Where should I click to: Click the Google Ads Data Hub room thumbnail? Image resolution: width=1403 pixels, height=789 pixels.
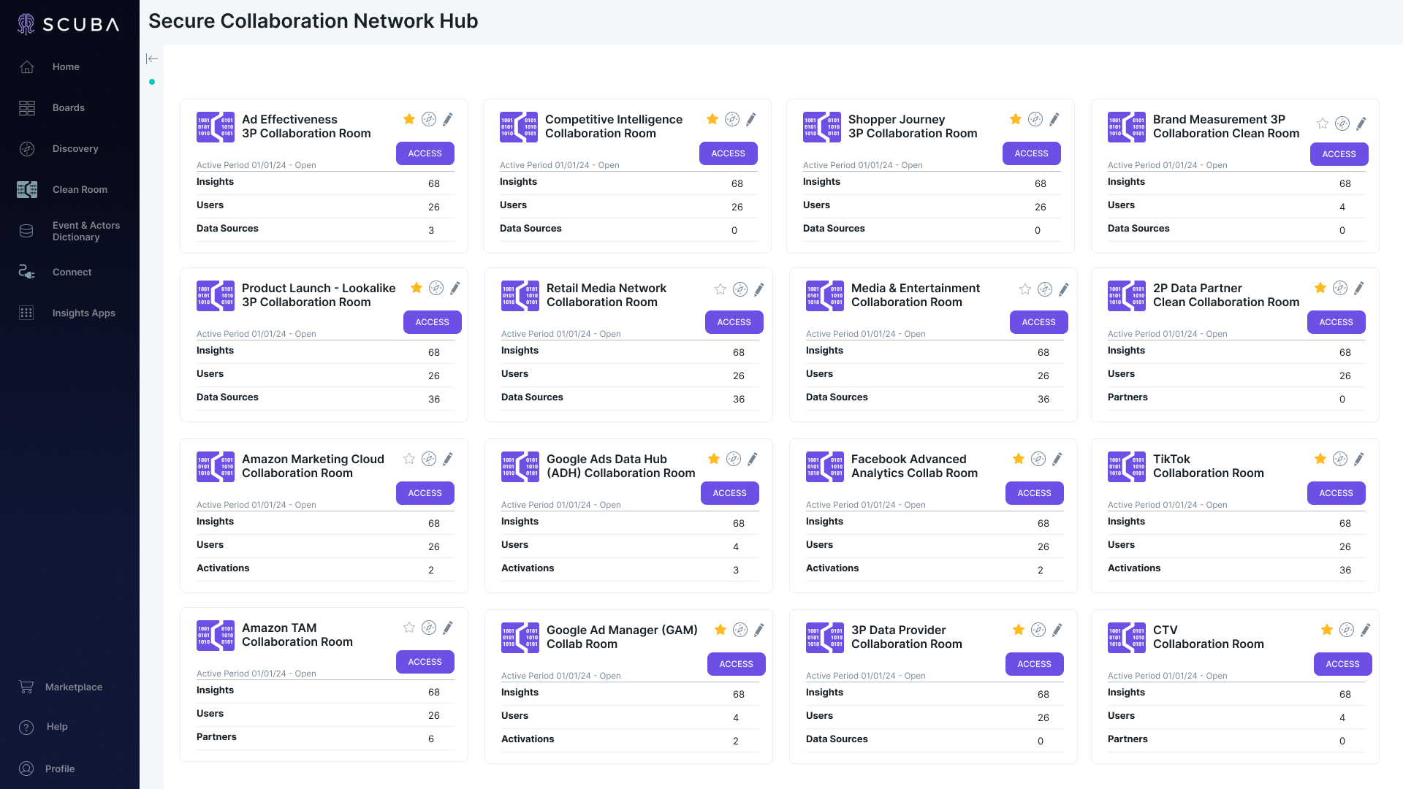520,467
